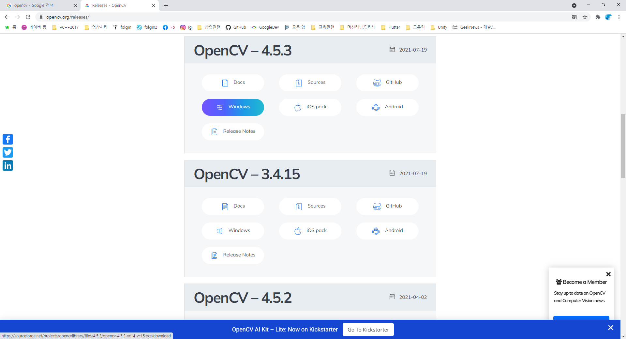Open GitHub link for OpenCV 3.4.15
This screenshot has width=626, height=339.
click(387, 206)
